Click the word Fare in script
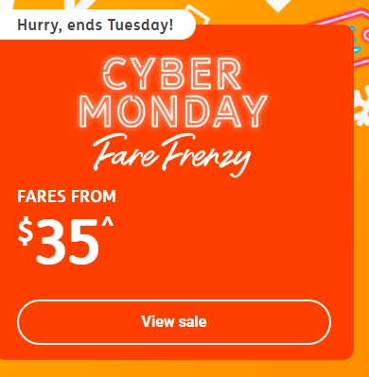Image resolution: width=369 pixels, height=377 pixels. point(126,153)
